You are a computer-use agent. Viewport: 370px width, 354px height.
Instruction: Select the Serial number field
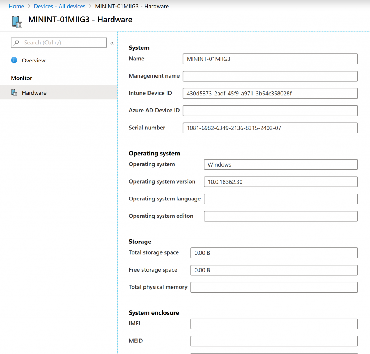270,128
